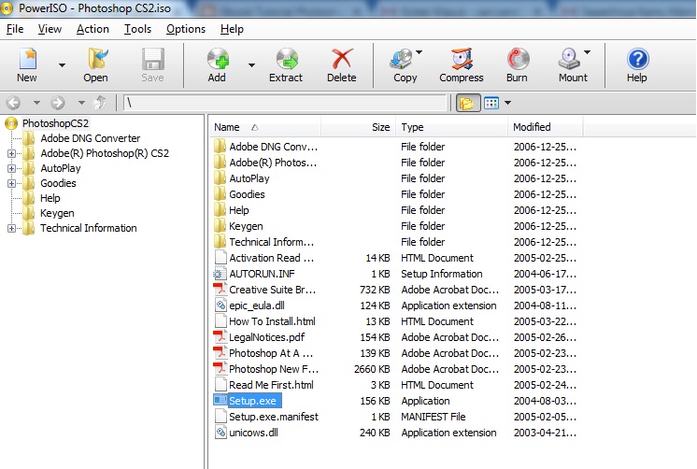The image size is (697, 469).
Task: Click the Save toolbar icon
Action: (x=152, y=59)
